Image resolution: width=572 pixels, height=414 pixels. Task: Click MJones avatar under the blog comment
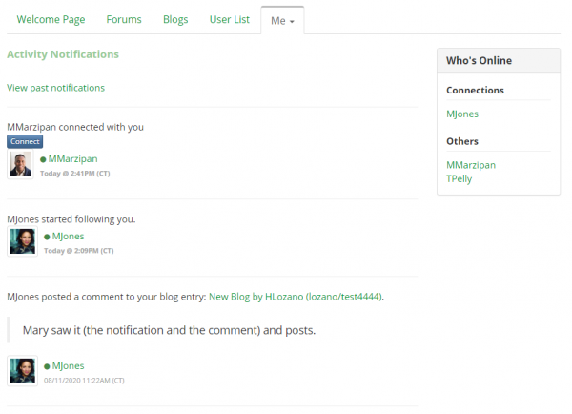[22, 371]
